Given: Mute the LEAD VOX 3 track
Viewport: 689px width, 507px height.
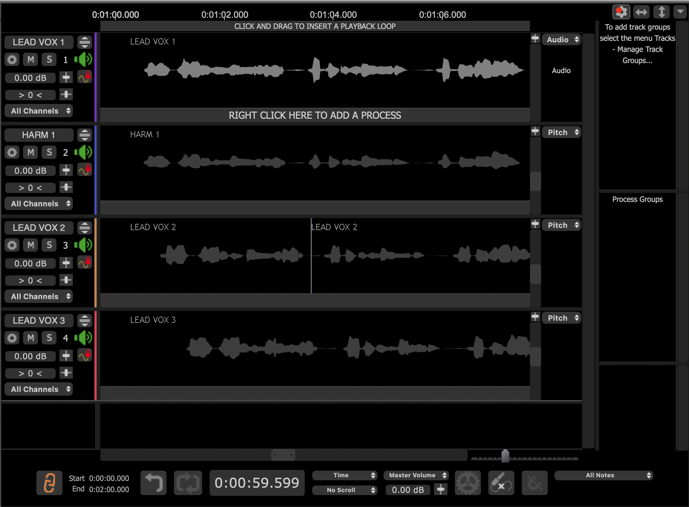Looking at the screenshot, I should pos(30,338).
